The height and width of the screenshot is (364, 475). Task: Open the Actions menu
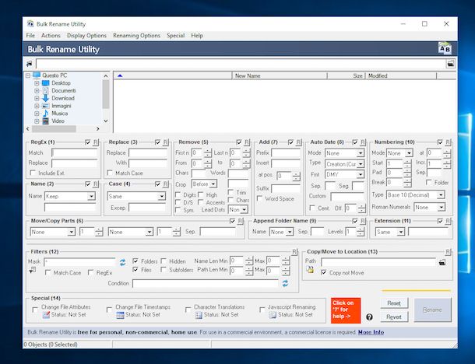point(51,36)
